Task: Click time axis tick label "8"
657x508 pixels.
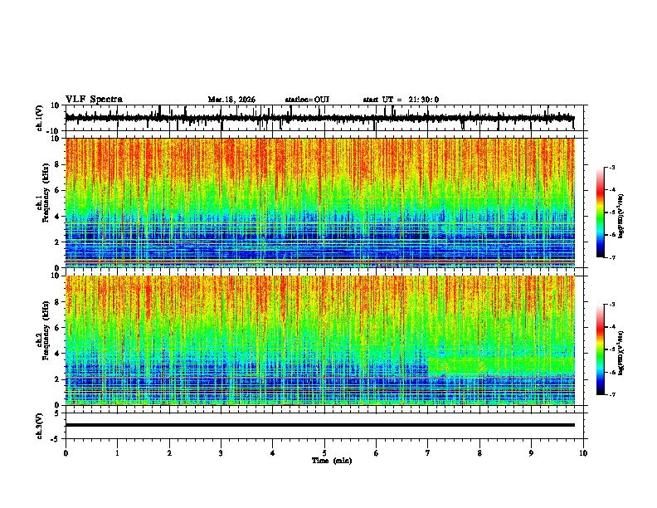Action: [x=479, y=453]
